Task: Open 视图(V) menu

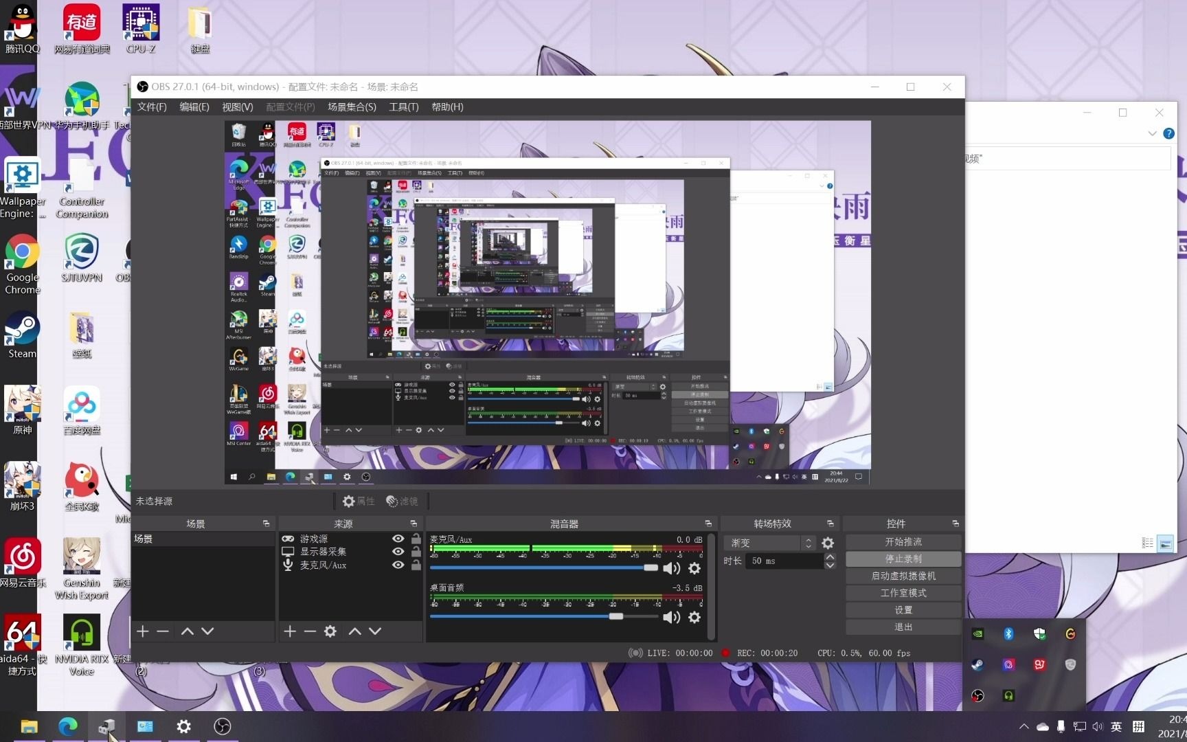Action: 237,107
